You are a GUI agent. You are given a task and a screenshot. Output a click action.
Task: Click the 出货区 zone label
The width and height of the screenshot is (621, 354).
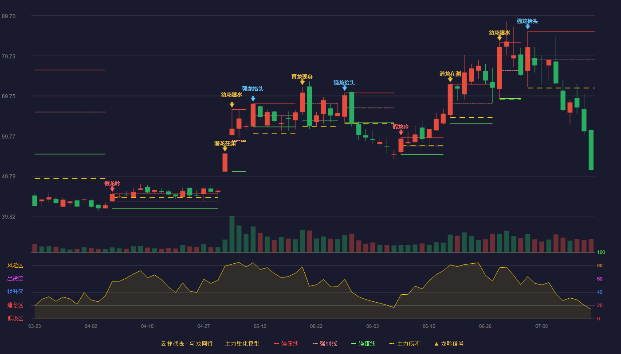point(15,279)
